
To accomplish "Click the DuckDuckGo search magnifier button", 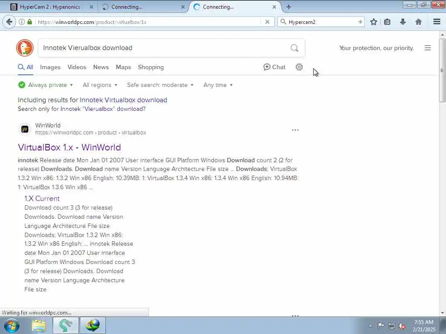I will [294, 48].
